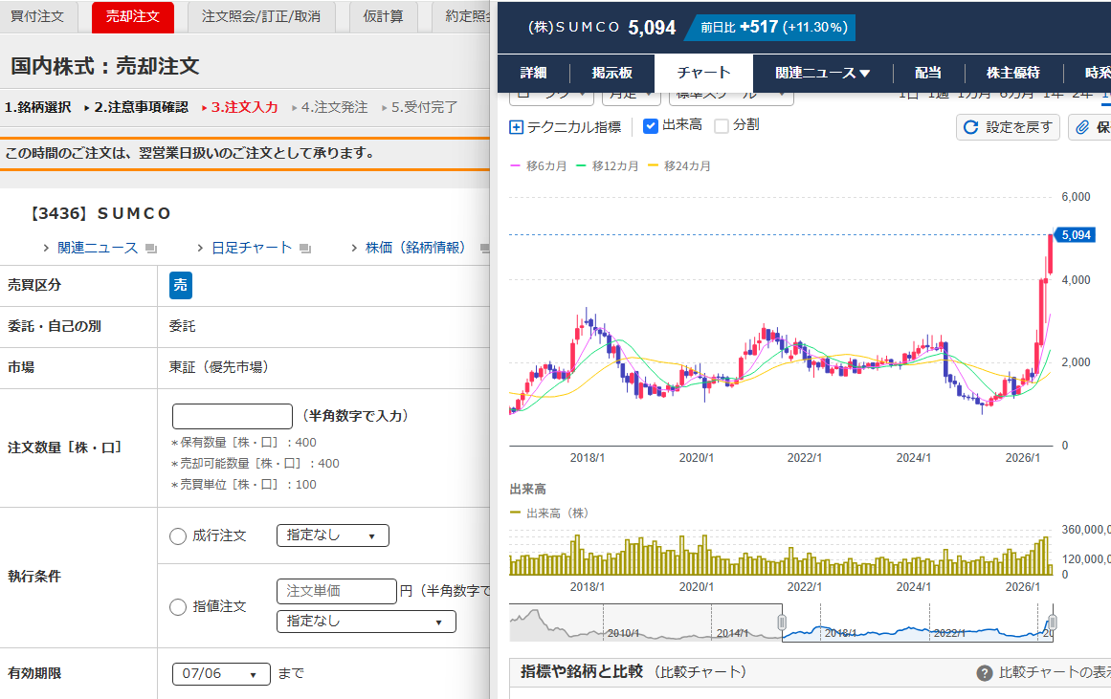Image resolution: width=1111 pixels, height=699 pixels.
Task: Uncheck the 出来高 checkbox
Action: click(651, 126)
